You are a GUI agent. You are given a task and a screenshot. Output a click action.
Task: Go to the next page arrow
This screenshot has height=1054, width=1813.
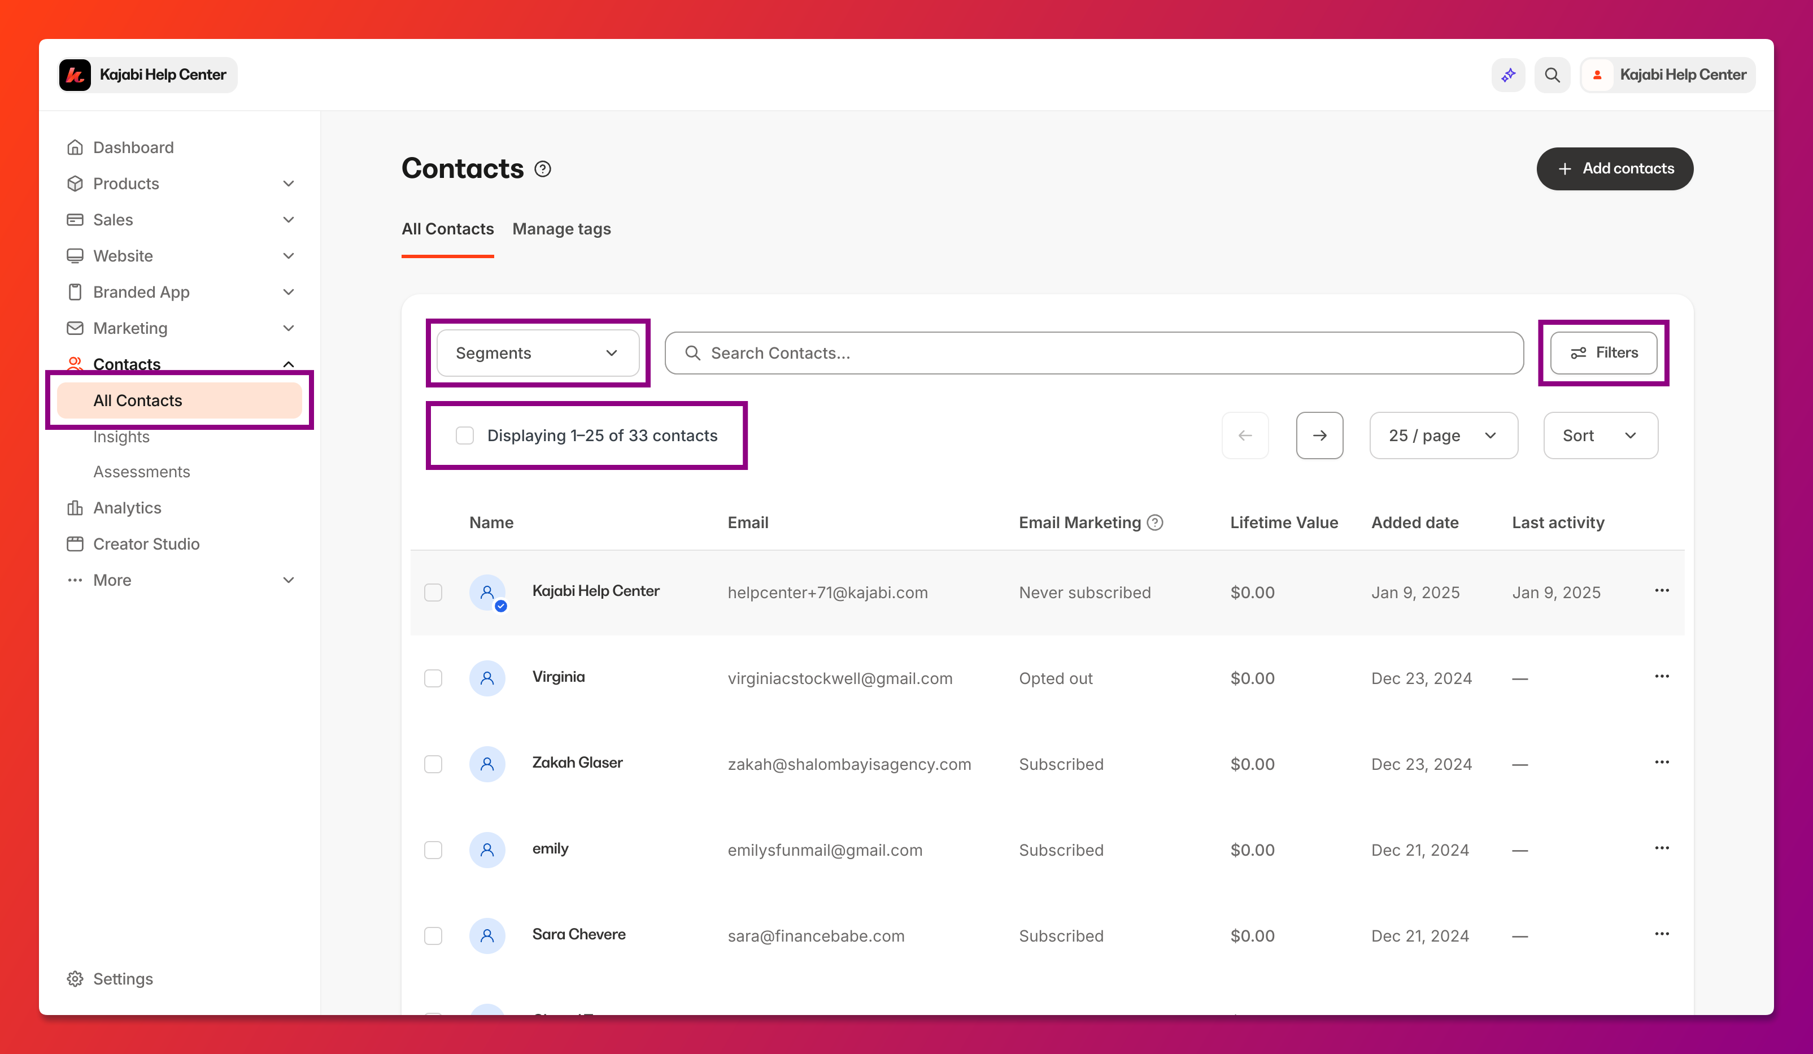click(x=1319, y=435)
